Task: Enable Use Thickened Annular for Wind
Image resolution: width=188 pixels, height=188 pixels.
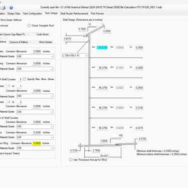Action: click(x=71, y=160)
